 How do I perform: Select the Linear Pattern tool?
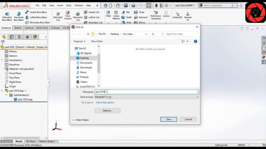pyautogui.click(x=116, y=15)
